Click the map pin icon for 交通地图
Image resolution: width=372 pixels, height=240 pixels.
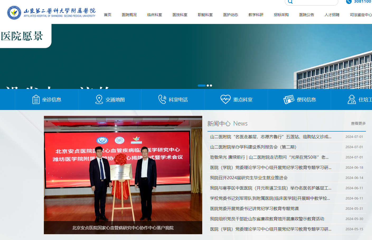(x=99, y=99)
